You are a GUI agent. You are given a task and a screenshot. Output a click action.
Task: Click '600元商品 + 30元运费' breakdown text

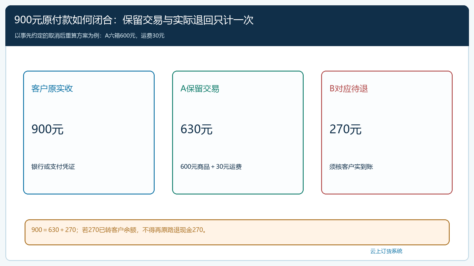tap(211, 167)
